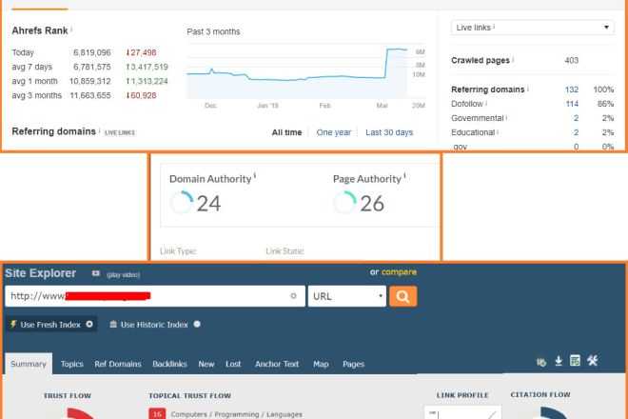628x419 pixels.
Task: Open the Lost tab
Action: pyautogui.click(x=233, y=364)
